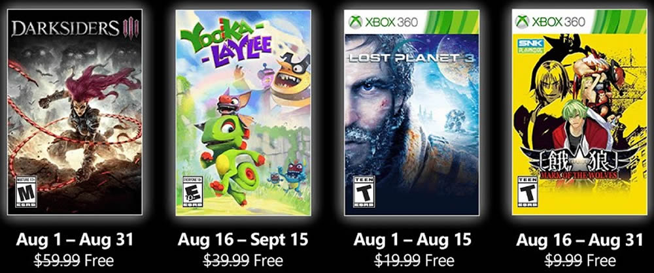Click the Free text beside the $39.99 price
The image size is (654, 273).
click(x=268, y=261)
